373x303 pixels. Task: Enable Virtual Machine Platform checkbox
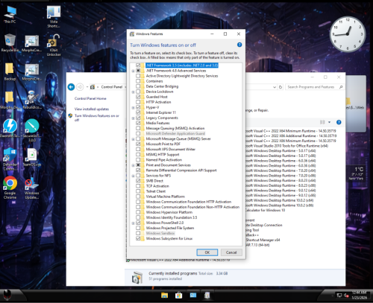138,197
